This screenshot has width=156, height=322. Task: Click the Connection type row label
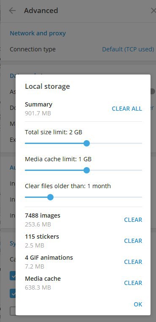pos(32,49)
